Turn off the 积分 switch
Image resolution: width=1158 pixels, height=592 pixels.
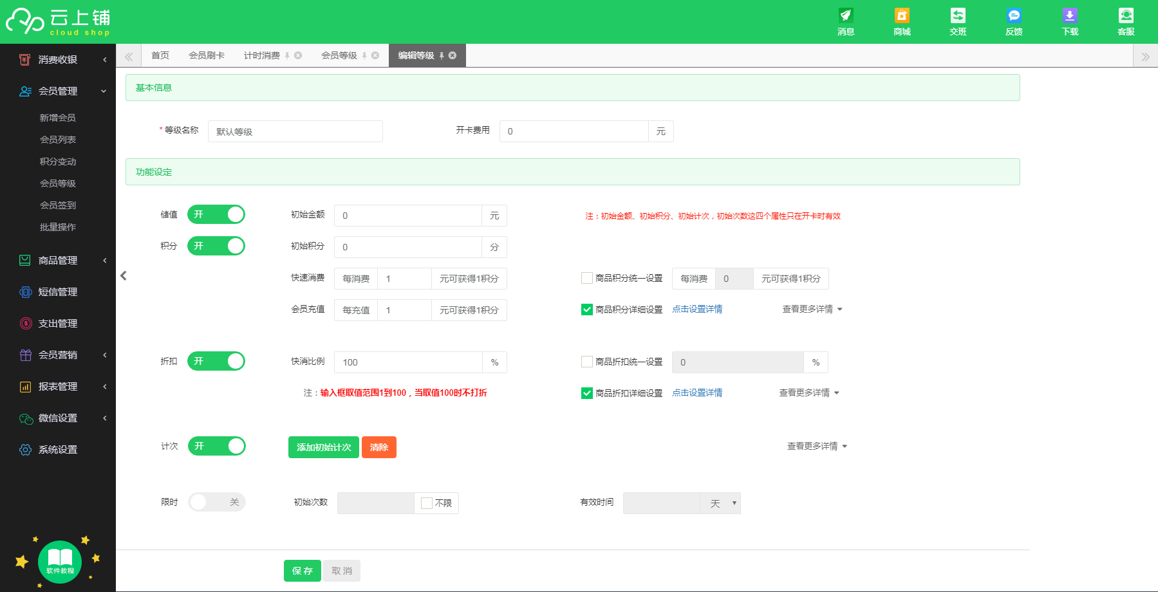point(216,246)
